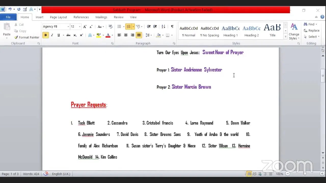Click the English (U.K.) language indicator

click(61, 174)
